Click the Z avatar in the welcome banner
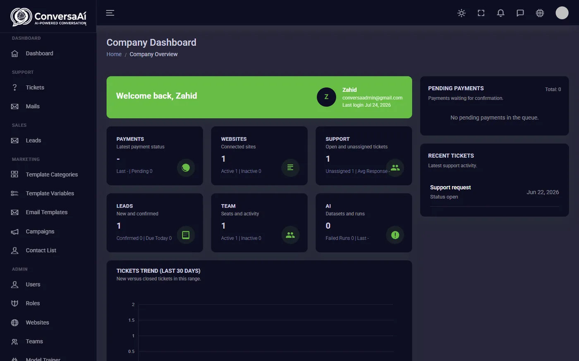The image size is (579, 361). [326, 97]
